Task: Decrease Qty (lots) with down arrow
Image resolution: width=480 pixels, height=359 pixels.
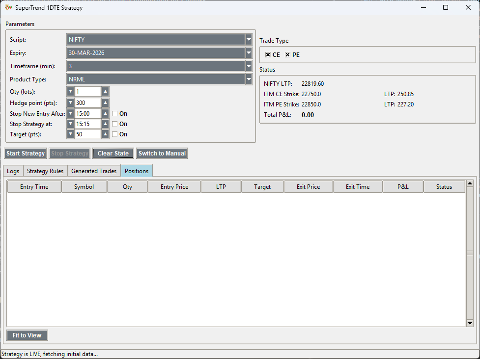Action: pyautogui.click(x=70, y=92)
